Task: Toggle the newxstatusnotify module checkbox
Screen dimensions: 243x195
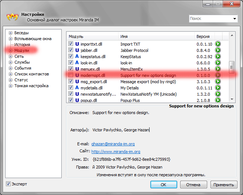Action: point(71,94)
